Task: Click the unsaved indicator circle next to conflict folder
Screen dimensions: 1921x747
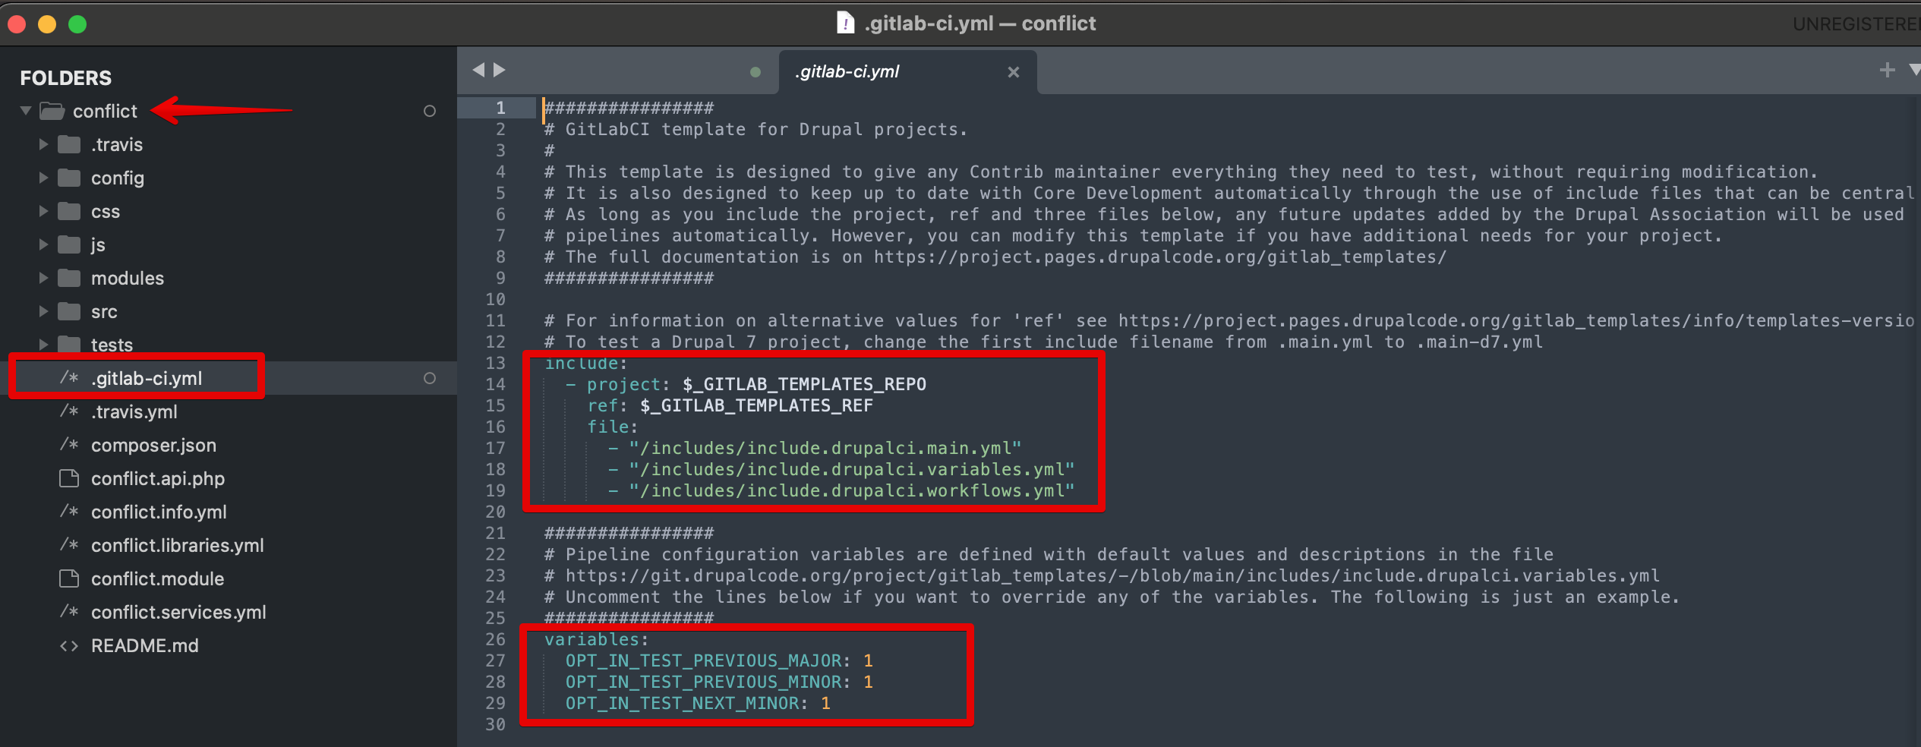Action: (x=431, y=111)
